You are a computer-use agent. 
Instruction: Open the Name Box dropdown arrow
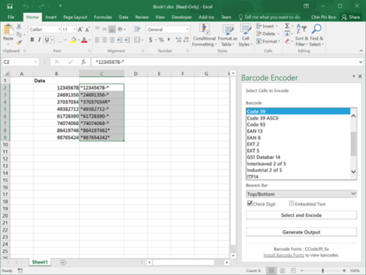(36, 62)
